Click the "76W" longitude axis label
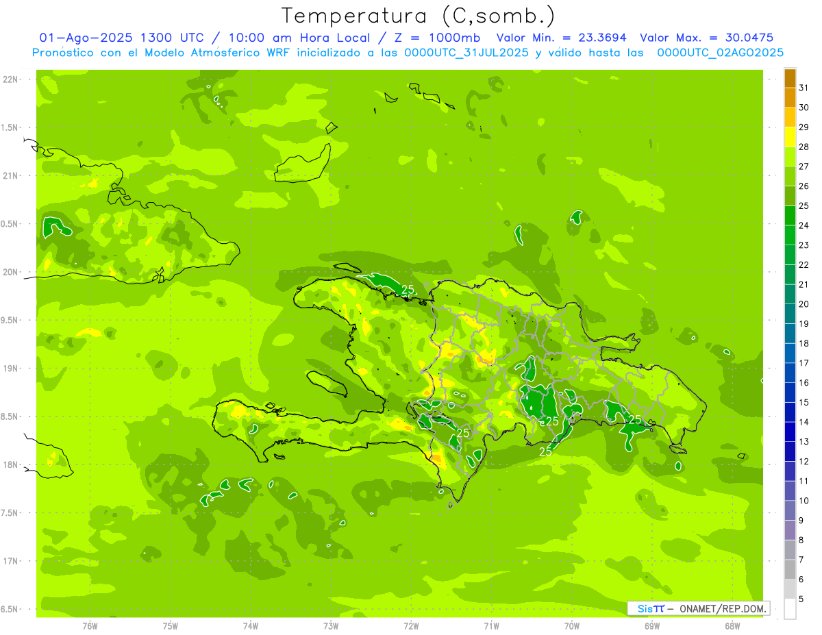 click(x=90, y=625)
